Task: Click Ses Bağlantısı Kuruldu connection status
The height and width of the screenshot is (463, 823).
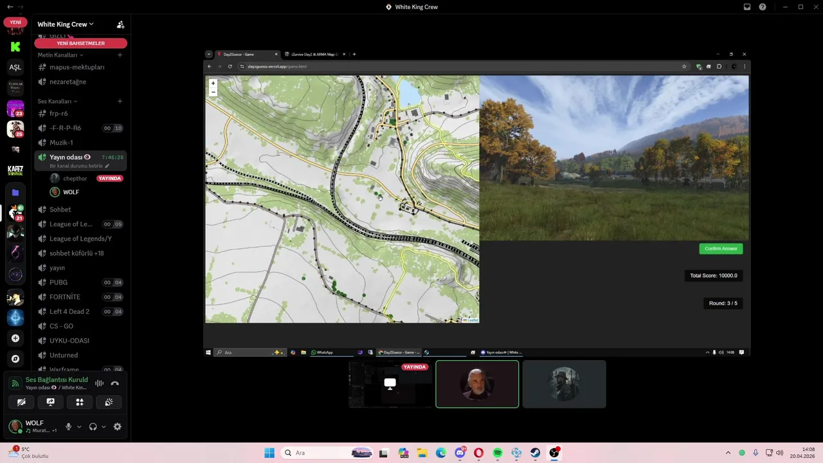Action: pyautogui.click(x=57, y=380)
